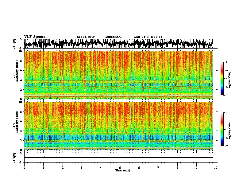Click the ch.1(V) axis label
Image resolution: width=243 pixels, height=188 pixels.
tap(15, 44)
